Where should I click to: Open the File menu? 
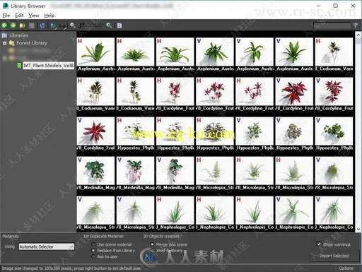point(6,16)
